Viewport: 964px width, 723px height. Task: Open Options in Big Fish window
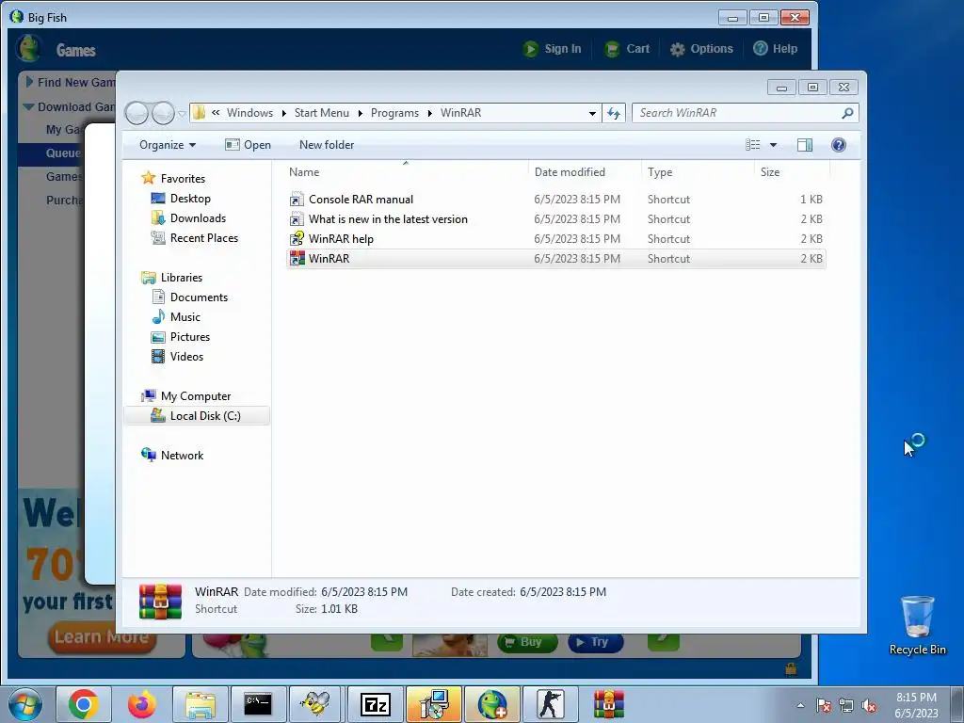pos(701,49)
